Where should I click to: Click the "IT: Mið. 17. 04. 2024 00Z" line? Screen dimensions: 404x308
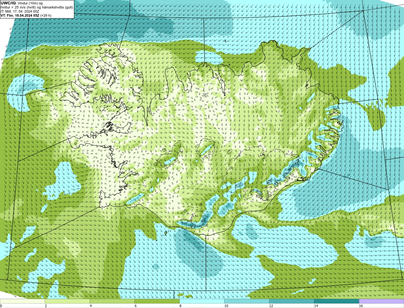(x=20, y=11)
